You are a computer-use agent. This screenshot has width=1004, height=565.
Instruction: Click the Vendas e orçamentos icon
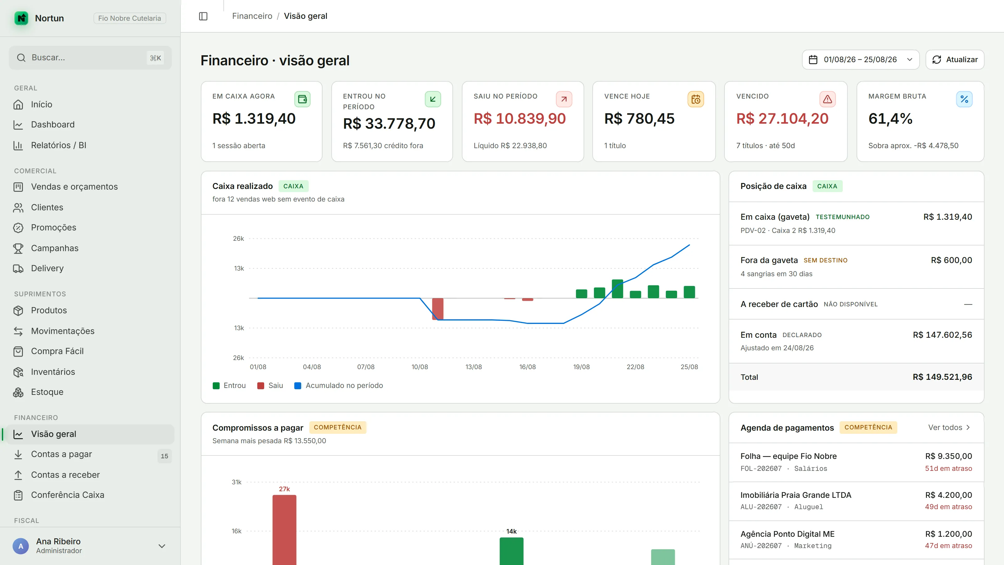[x=18, y=187]
